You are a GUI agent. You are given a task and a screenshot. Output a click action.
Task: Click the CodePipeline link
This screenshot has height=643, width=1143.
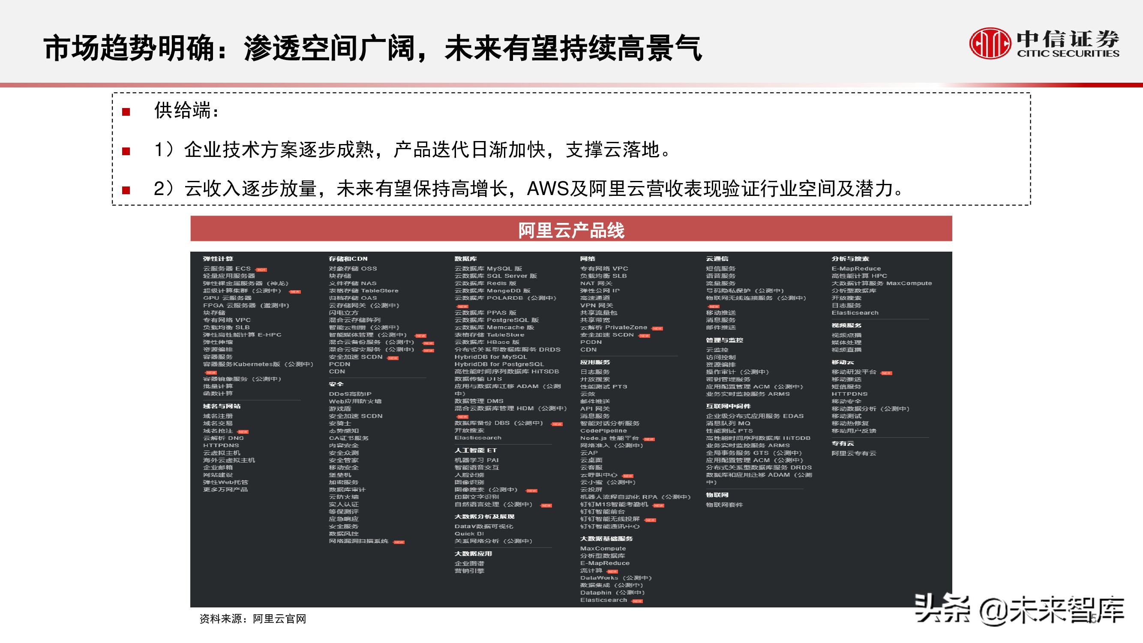(603, 430)
